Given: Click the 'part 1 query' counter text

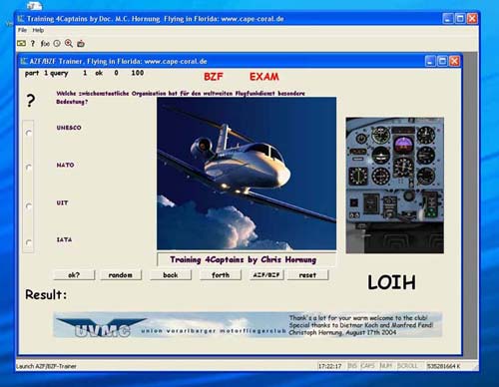Looking at the screenshot, I should click(x=47, y=73).
